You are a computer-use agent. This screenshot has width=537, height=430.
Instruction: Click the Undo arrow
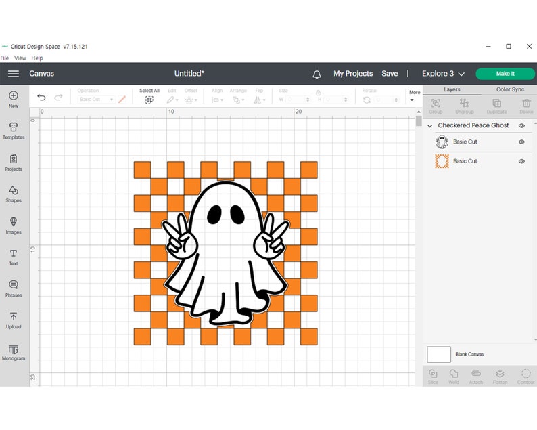[41, 98]
